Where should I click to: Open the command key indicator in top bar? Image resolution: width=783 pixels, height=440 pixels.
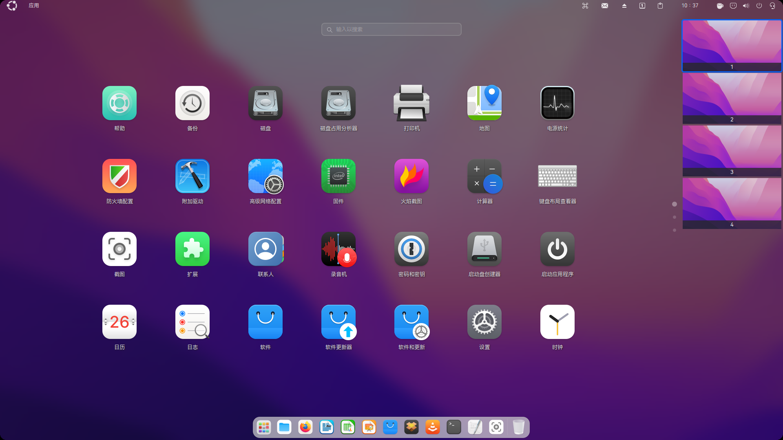(x=585, y=6)
